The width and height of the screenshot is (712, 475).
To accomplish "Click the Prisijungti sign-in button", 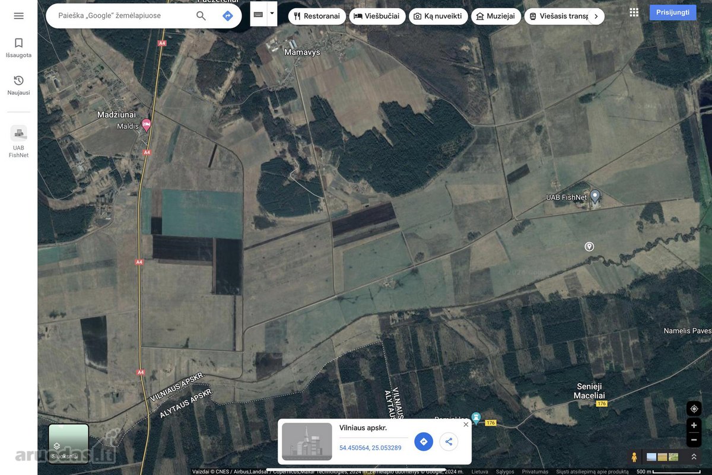I will click(x=673, y=12).
